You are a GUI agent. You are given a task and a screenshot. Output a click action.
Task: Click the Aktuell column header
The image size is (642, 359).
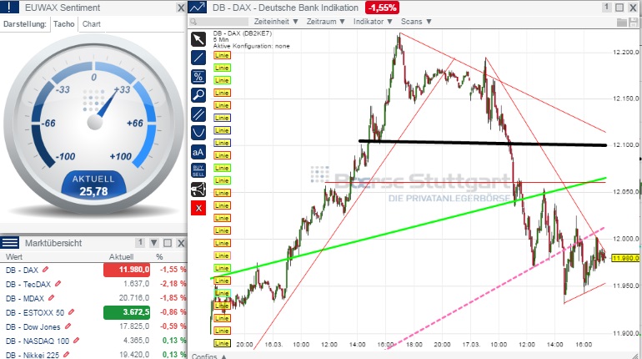tap(121, 256)
